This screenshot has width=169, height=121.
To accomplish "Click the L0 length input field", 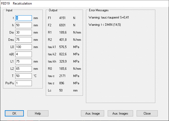I will (24, 47).
